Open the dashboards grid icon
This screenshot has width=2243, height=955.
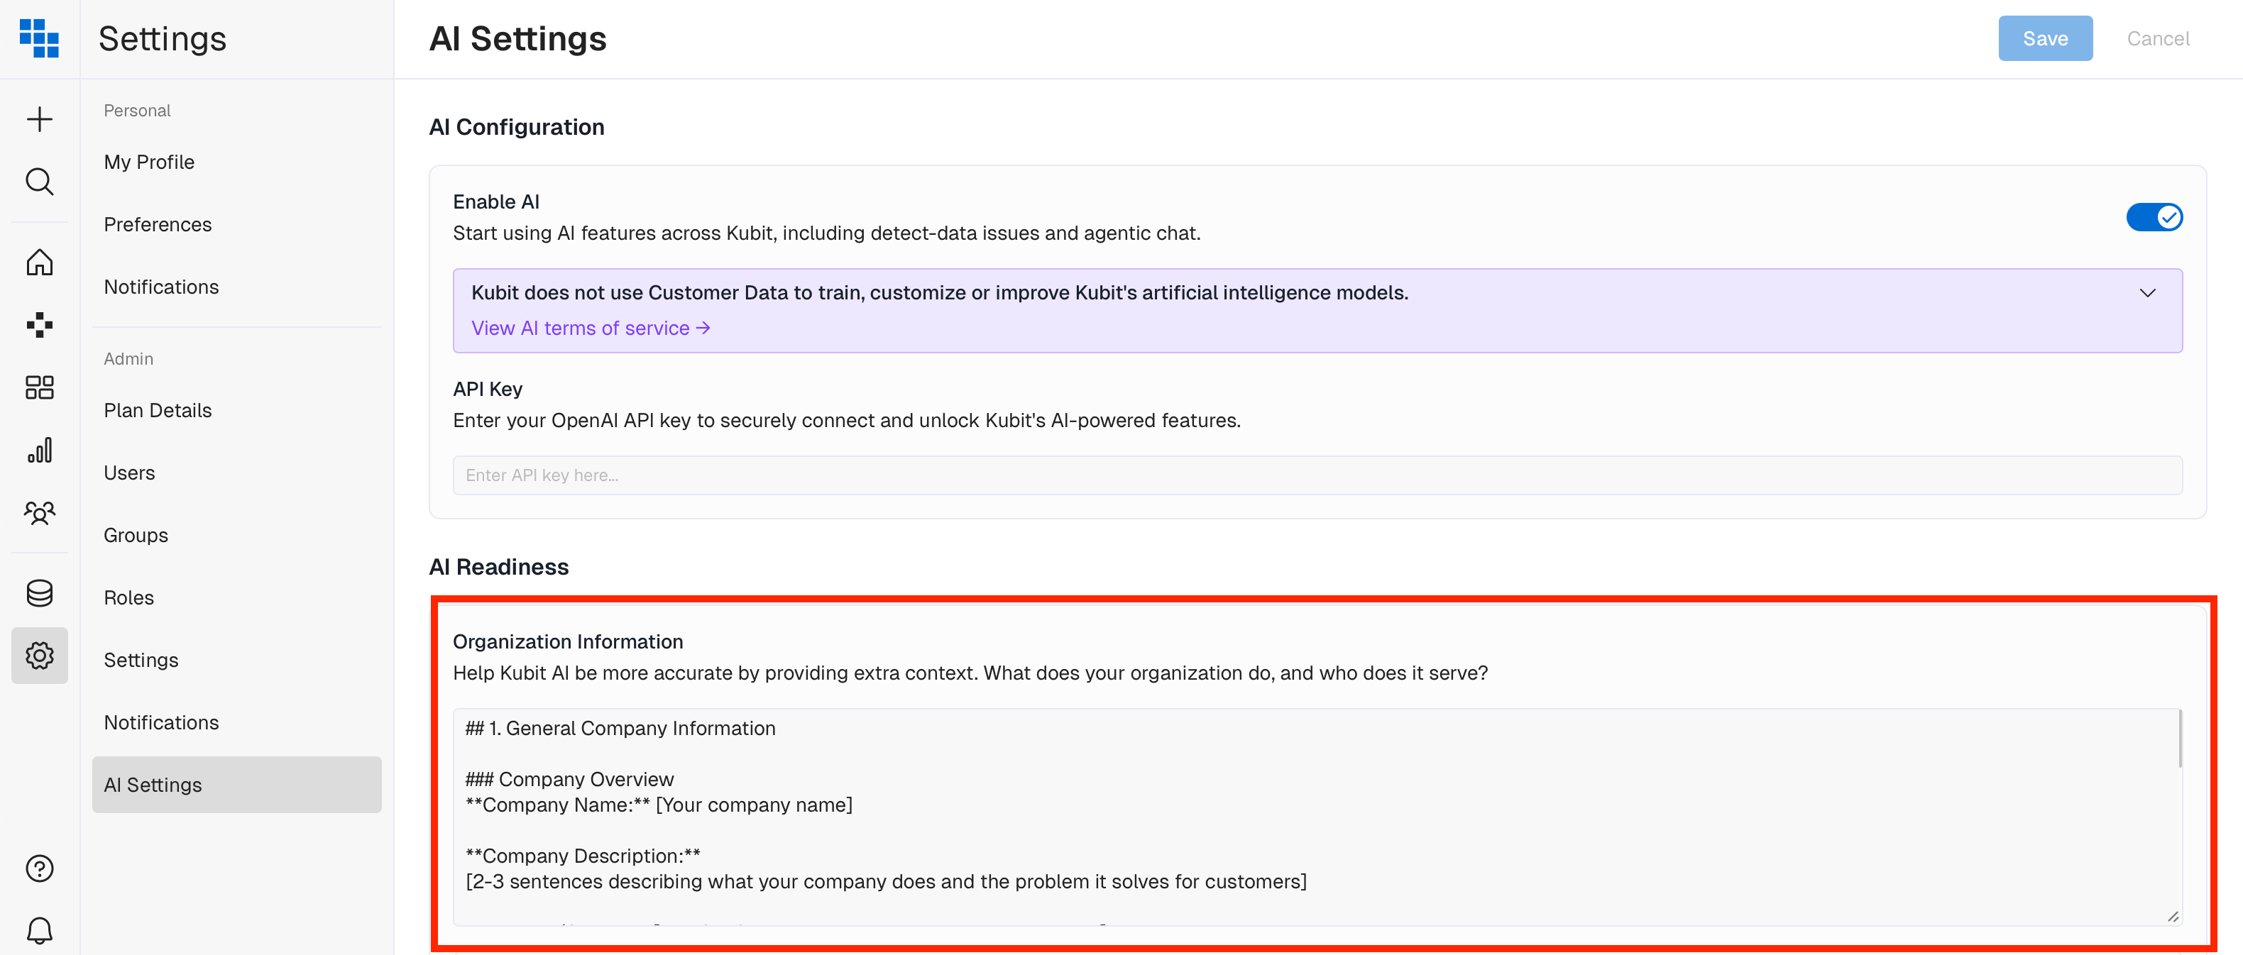(x=39, y=387)
